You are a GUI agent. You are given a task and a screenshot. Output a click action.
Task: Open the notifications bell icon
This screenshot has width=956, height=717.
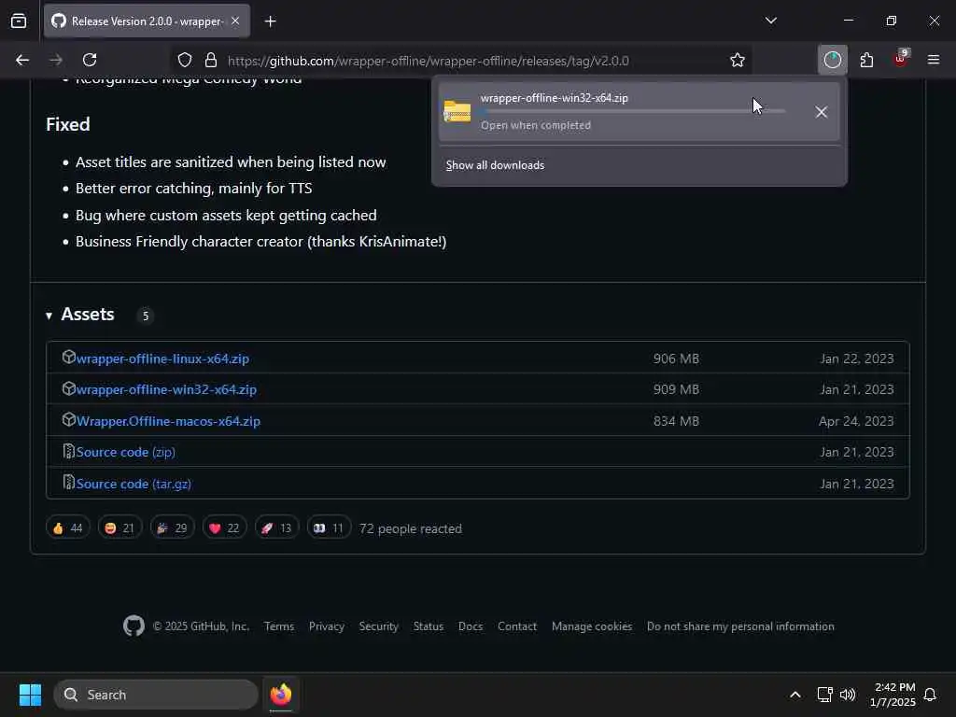click(931, 695)
